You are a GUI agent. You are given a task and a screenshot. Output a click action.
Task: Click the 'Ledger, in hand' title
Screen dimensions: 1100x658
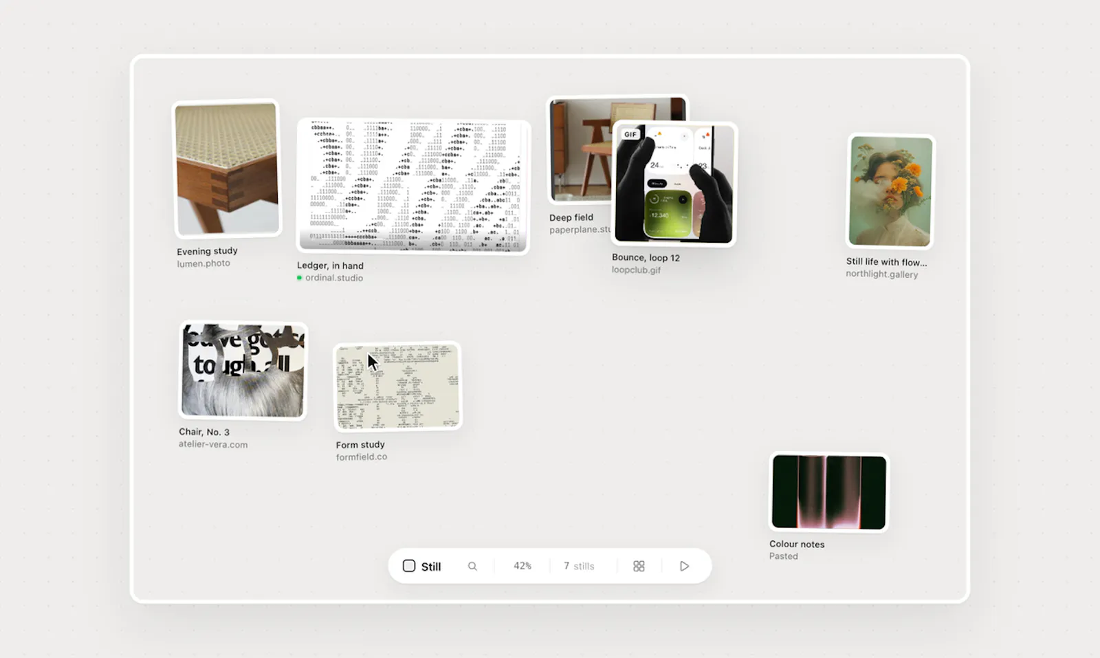(330, 265)
